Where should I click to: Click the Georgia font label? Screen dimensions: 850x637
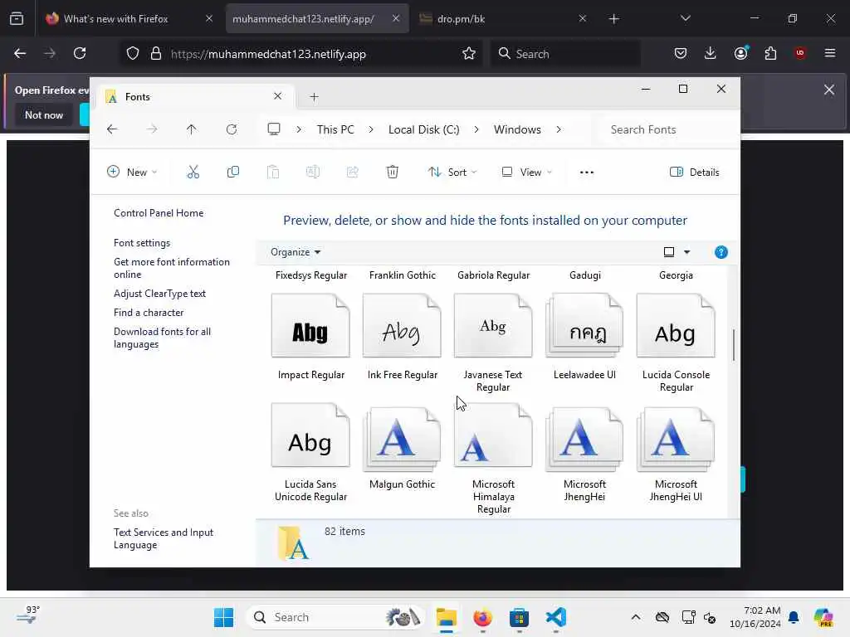676,275
